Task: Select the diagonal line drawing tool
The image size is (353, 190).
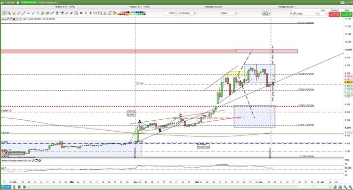Action: 23,13
